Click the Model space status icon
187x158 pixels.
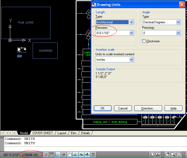(152, 154)
